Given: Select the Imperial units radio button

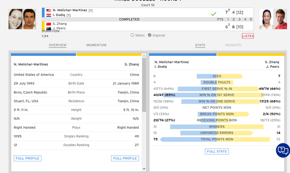Looking at the screenshot, I should pyautogui.click(x=149, y=35).
